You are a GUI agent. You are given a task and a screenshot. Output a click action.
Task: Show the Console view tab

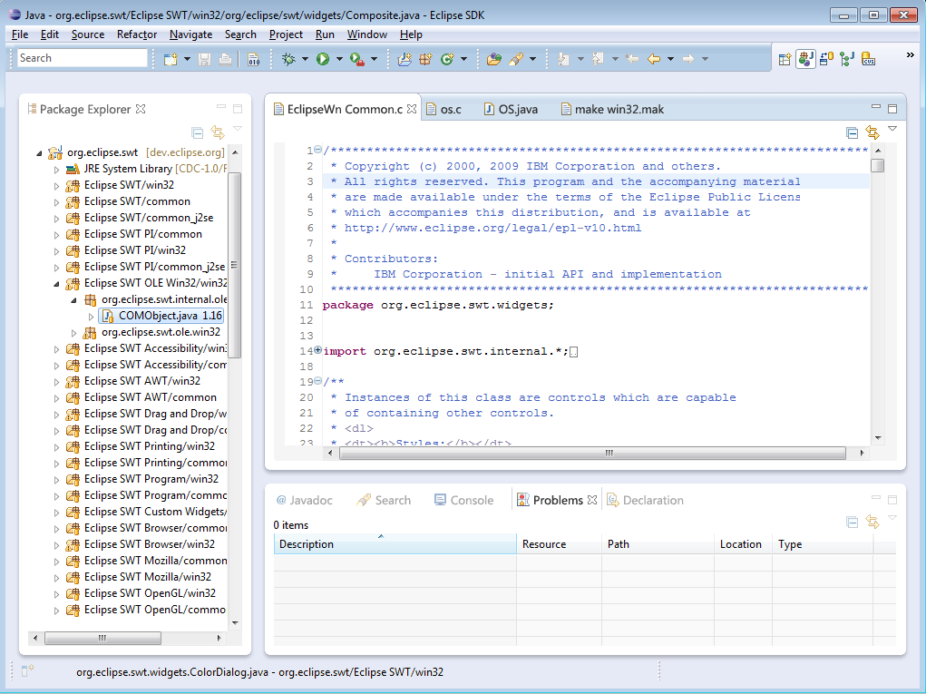[463, 500]
